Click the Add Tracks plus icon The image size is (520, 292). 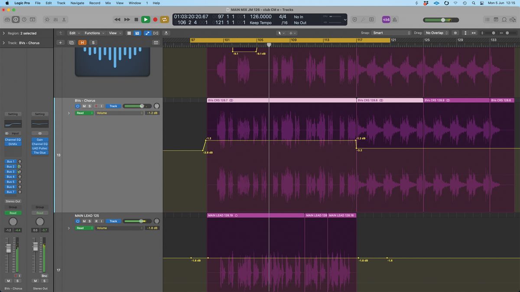click(x=61, y=42)
